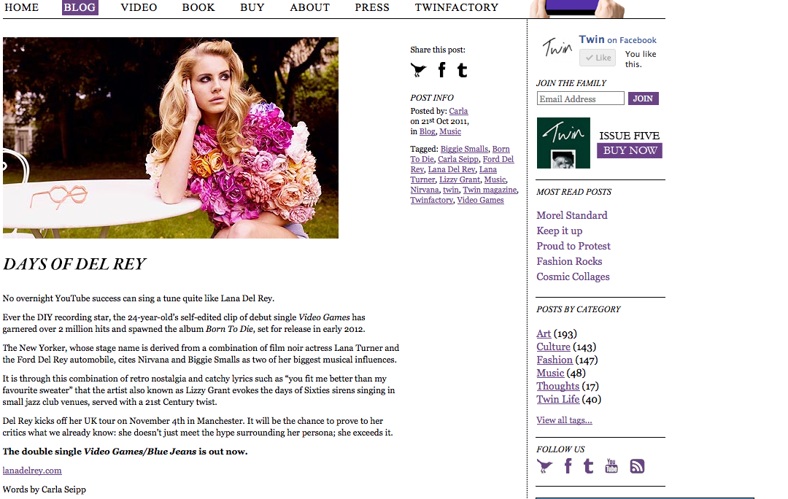Go to the VIDEO menu item
The height and width of the screenshot is (499, 788).
click(139, 7)
